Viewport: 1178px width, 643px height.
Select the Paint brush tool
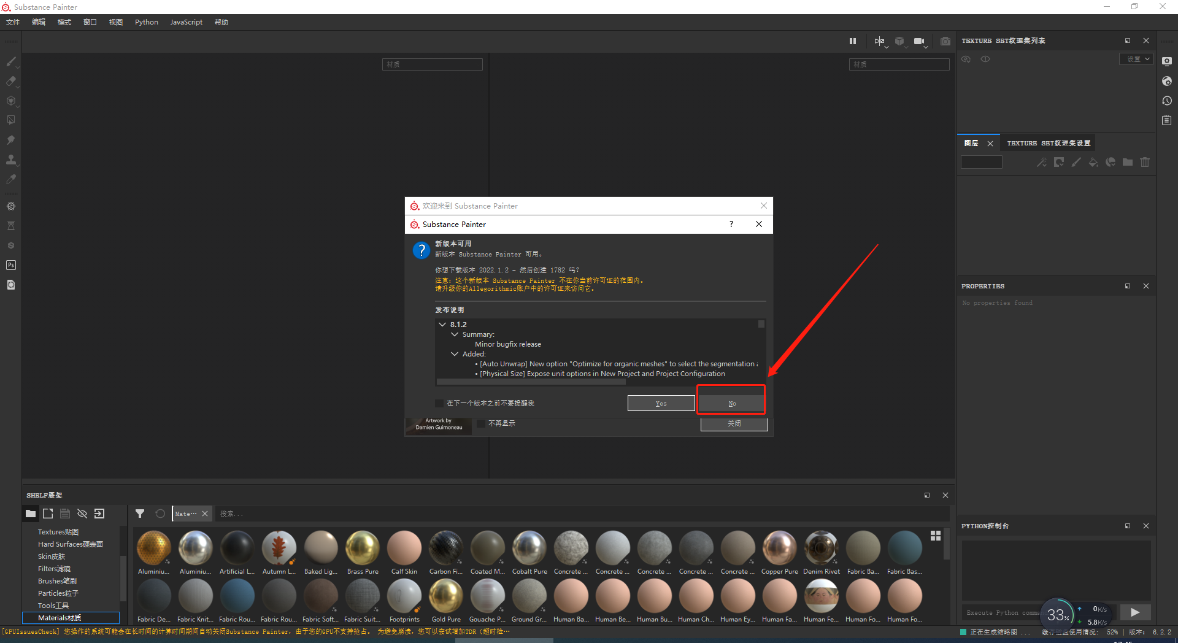[x=10, y=61]
